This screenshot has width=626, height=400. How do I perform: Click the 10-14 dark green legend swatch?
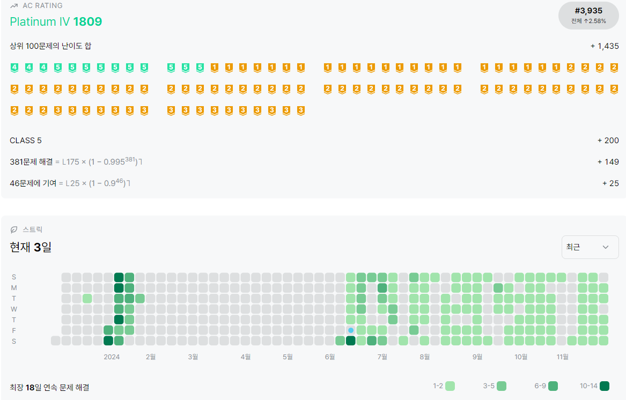[x=605, y=386]
